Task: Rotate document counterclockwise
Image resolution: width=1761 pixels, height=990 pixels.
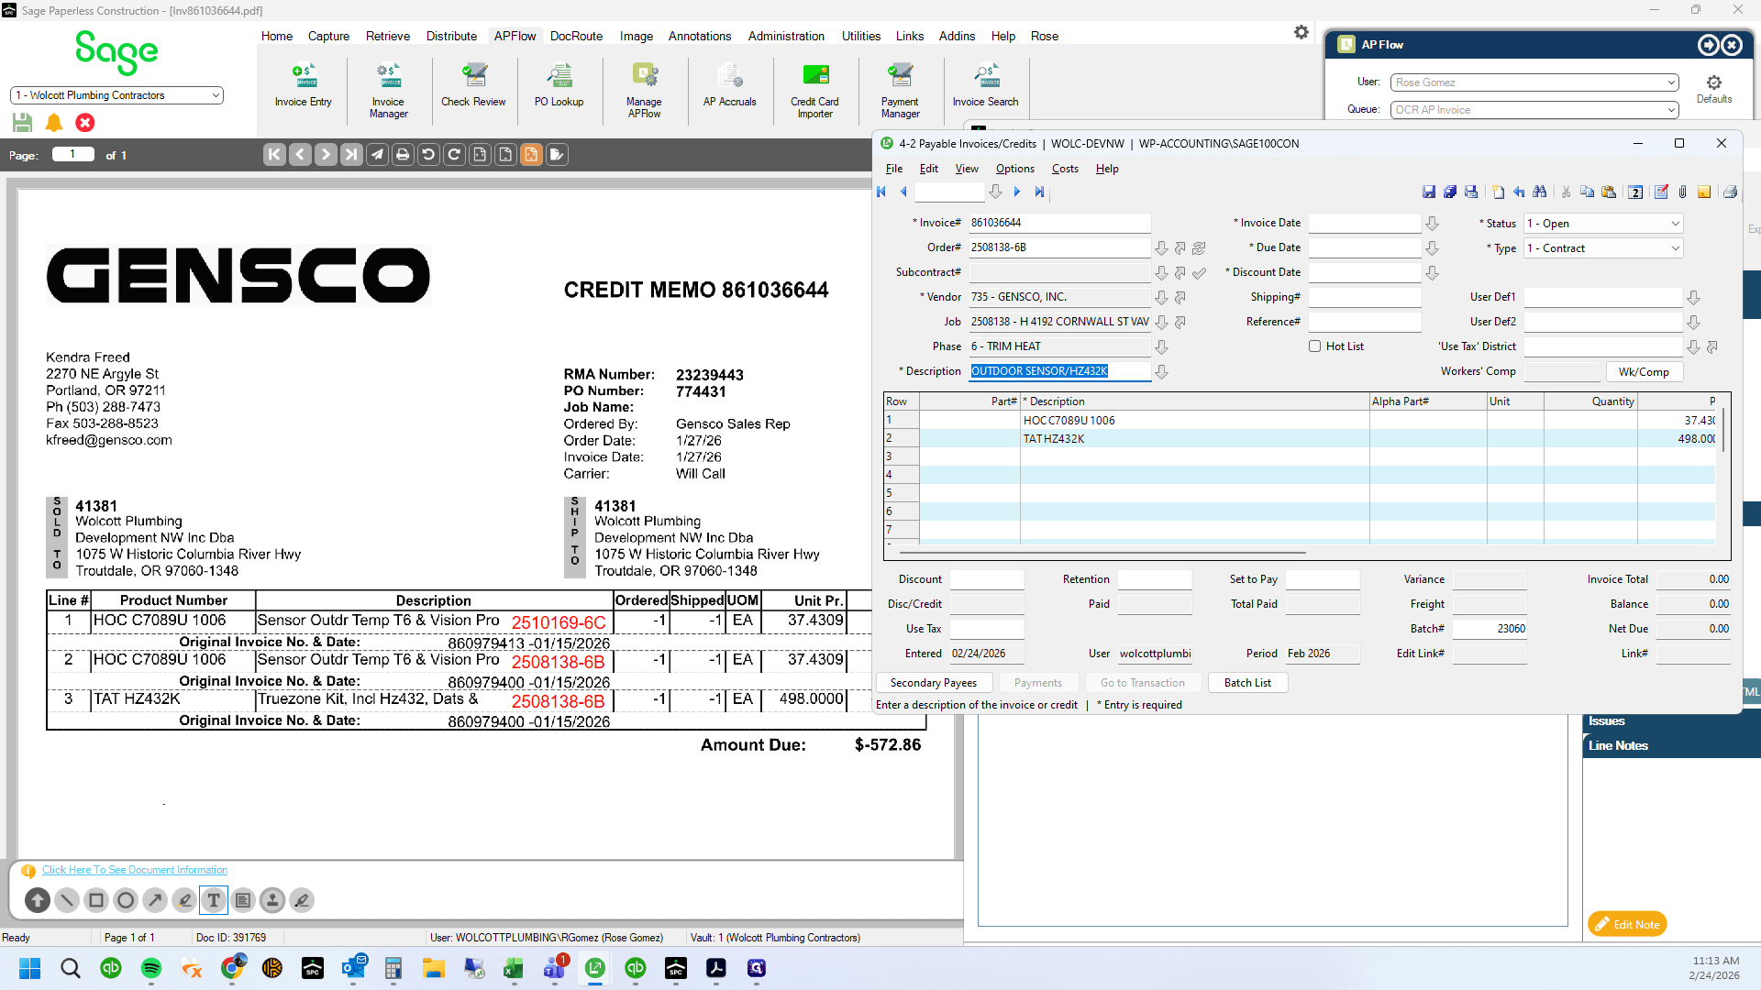Action: pyautogui.click(x=428, y=155)
